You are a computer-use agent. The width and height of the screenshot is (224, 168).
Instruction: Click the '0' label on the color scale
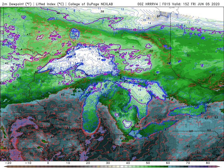point(48,163)
